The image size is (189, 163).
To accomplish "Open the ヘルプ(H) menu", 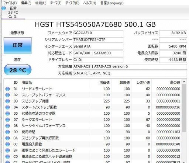I will (x=90, y=3).
